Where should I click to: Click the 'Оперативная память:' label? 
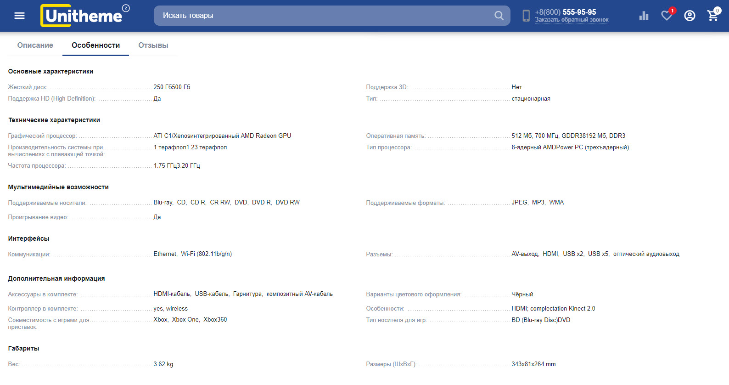pyautogui.click(x=396, y=136)
